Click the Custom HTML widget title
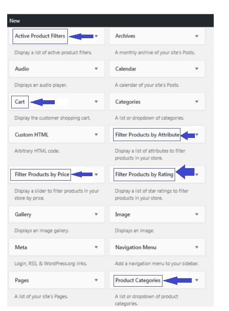229x311 pixels. (31, 135)
